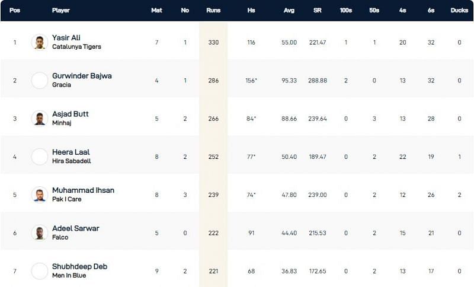Open Yasir Ali player name link
This screenshot has height=287, width=474.
pos(66,38)
